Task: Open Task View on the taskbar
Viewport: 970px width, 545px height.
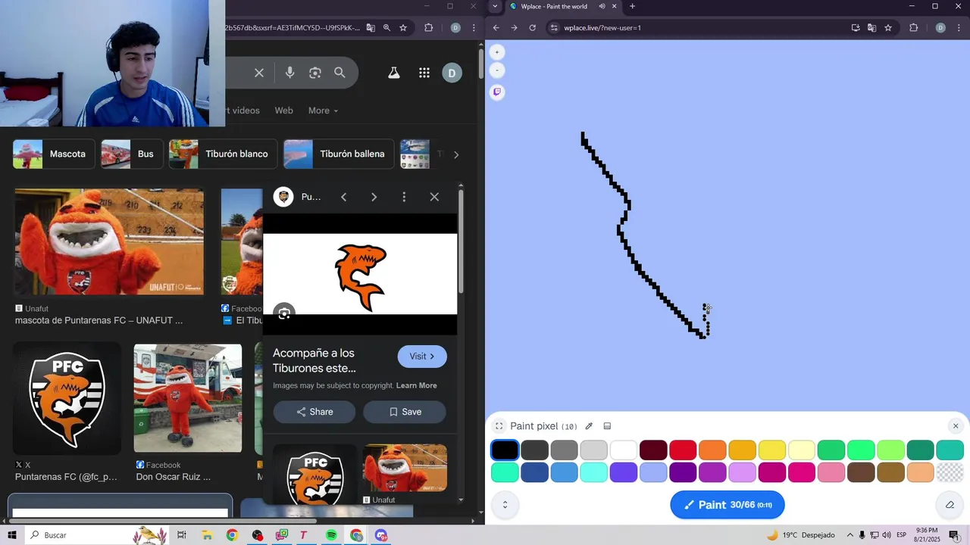Action: [x=182, y=535]
